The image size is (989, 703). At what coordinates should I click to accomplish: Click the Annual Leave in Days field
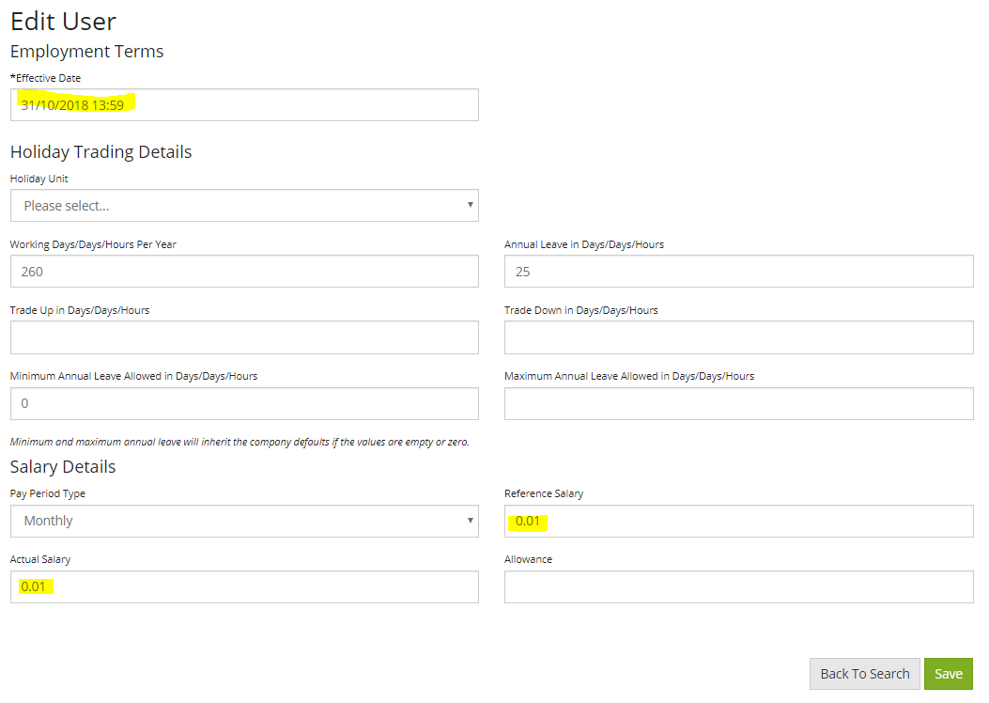tap(739, 271)
